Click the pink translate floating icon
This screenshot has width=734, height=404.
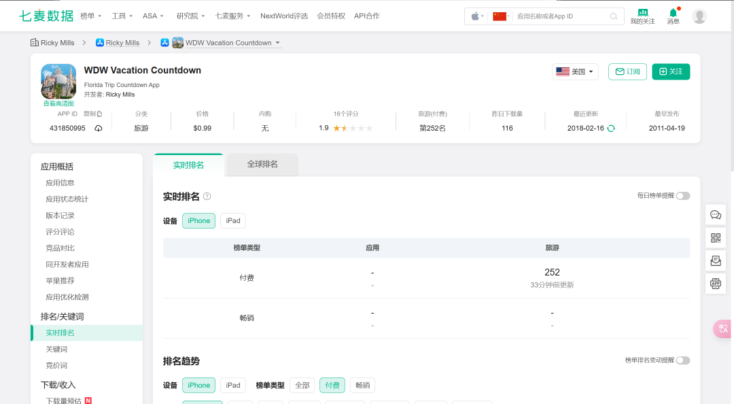[722, 329]
